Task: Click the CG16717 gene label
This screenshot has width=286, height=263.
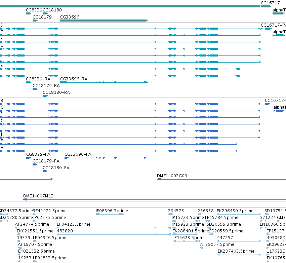Action: click(270, 3)
